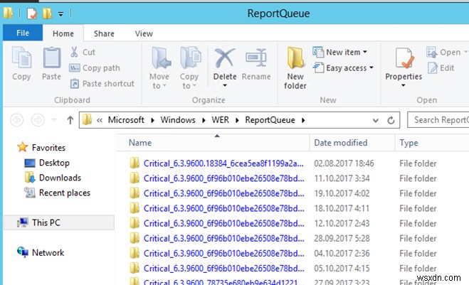
Task: Click the Delete X icon
Action: point(225,58)
